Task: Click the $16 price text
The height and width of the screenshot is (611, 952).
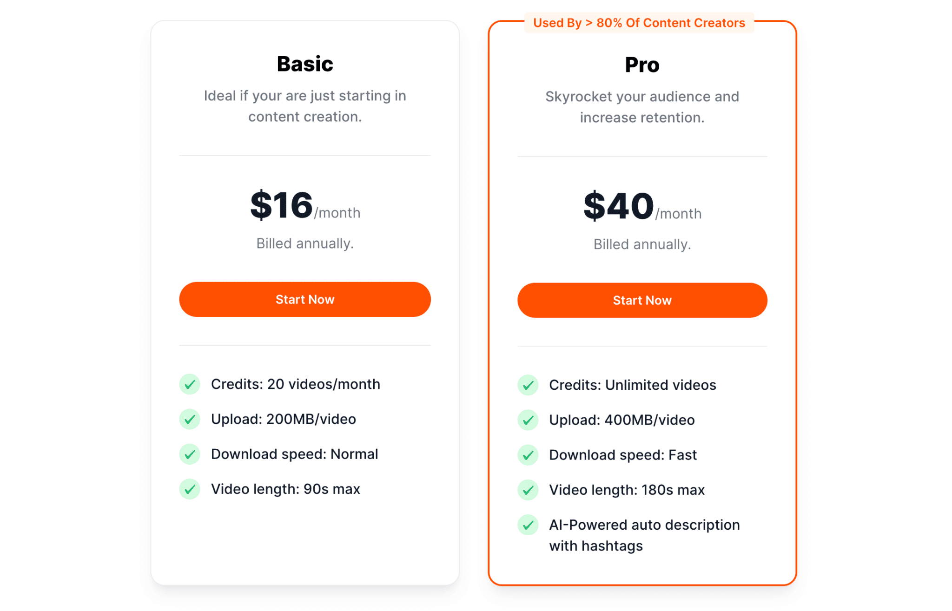Action: (x=282, y=205)
